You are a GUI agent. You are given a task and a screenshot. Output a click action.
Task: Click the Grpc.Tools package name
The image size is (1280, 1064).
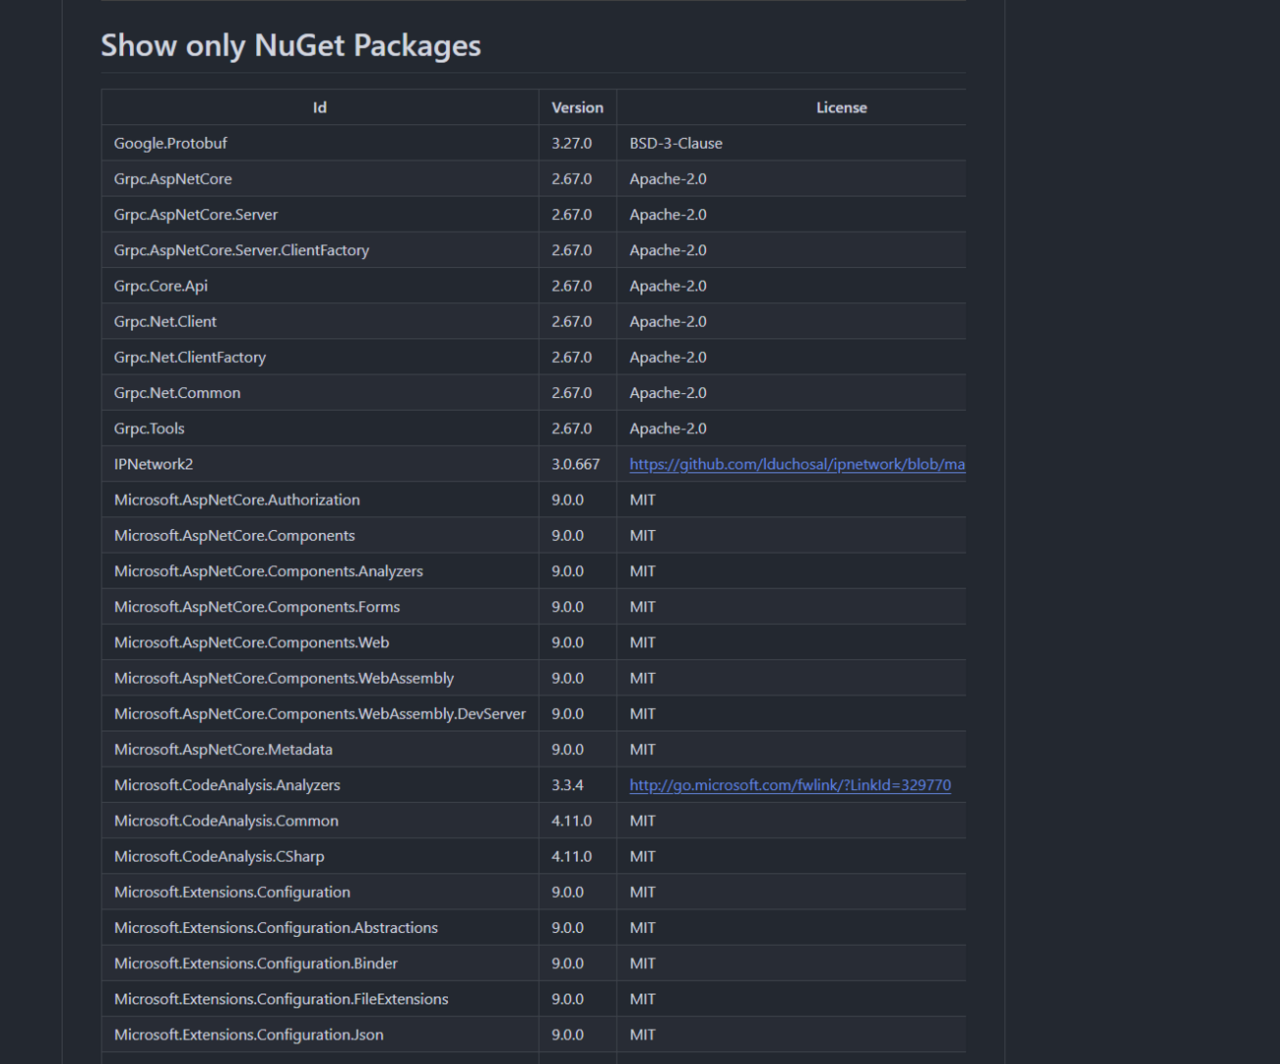(x=150, y=429)
